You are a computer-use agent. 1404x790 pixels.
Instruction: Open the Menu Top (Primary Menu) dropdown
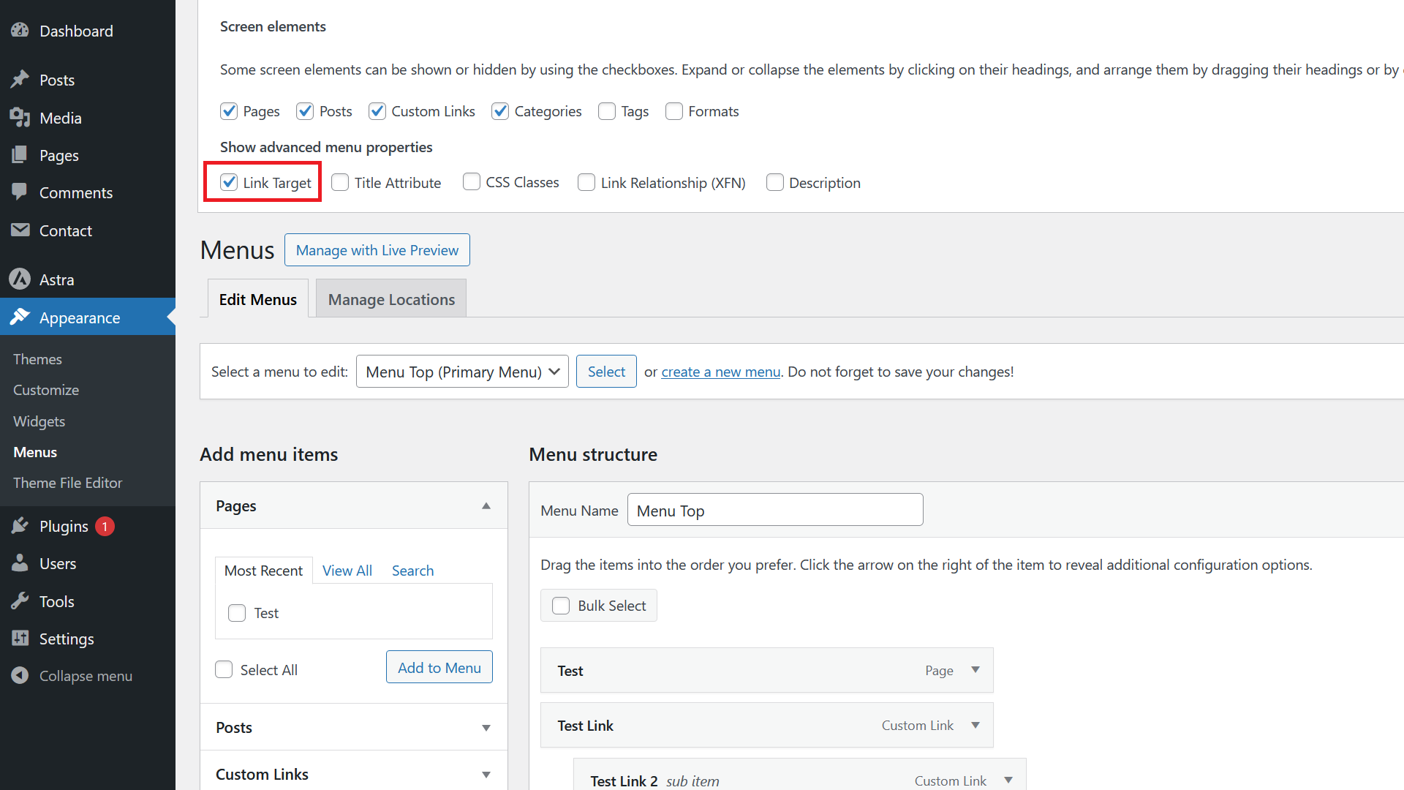[x=462, y=372]
